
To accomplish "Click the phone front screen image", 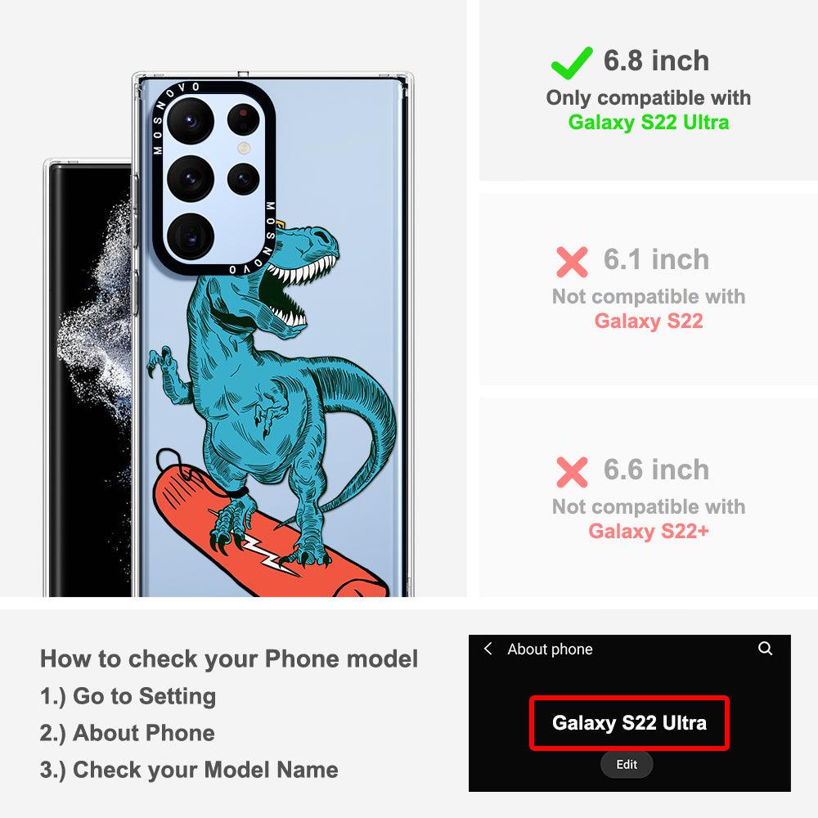I will pos(88,380).
